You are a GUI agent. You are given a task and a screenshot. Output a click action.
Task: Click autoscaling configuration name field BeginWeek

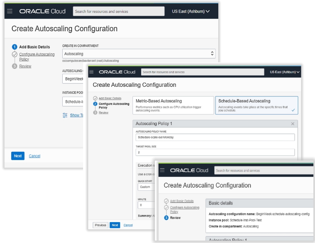click(x=73, y=79)
